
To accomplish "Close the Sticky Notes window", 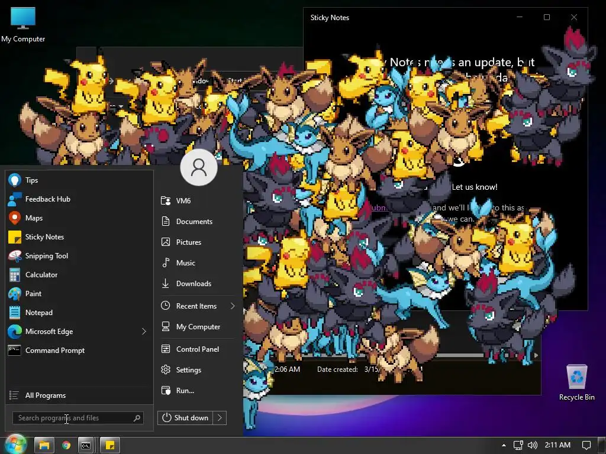I will 574,17.
